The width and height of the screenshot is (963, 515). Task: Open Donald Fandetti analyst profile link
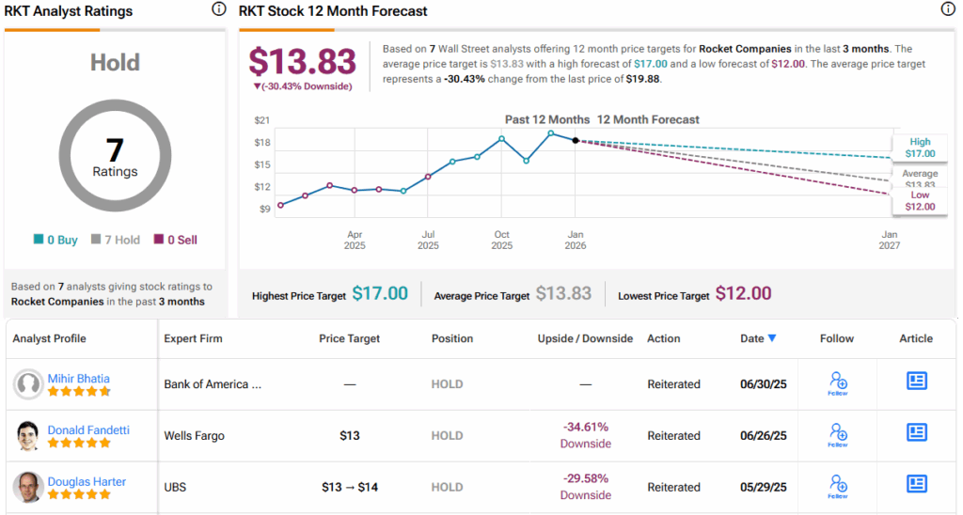(x=88, y=430)
